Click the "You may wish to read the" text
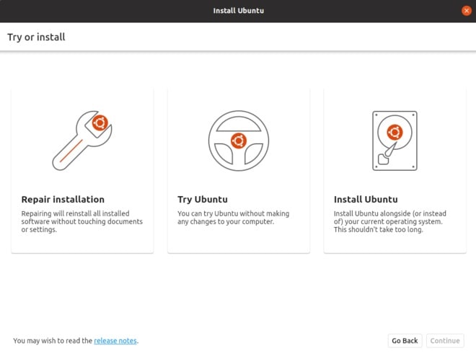This screenshot has height=361, width=476. [x=53, y=341]
